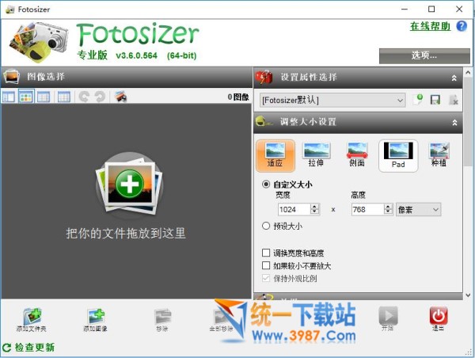Select the Pad resize mode

pos(398,155)
